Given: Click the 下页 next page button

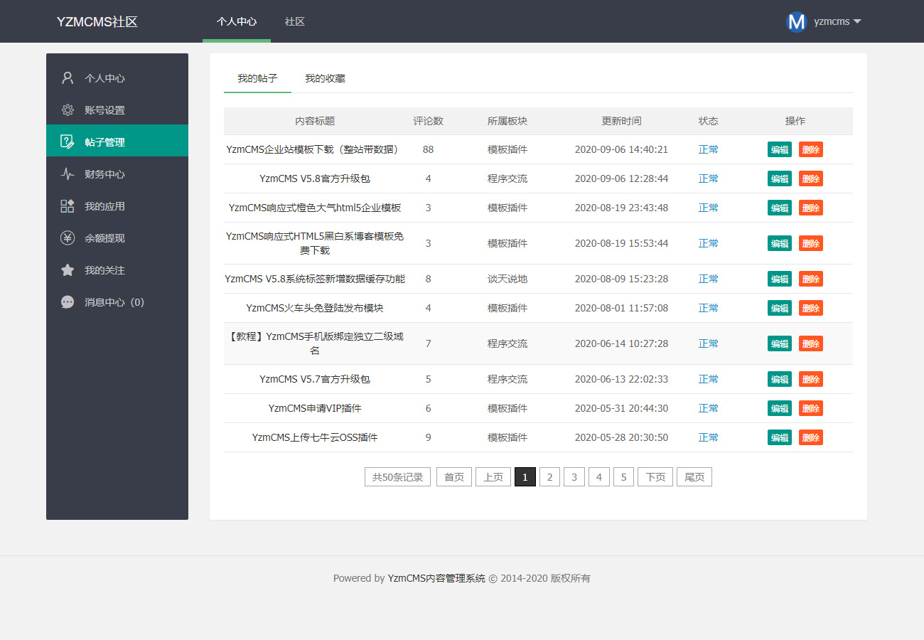Looking at the screenshot, I should (655, 477).
